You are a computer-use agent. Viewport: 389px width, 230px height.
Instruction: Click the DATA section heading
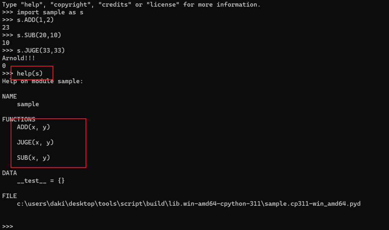[x=9, y=173]
